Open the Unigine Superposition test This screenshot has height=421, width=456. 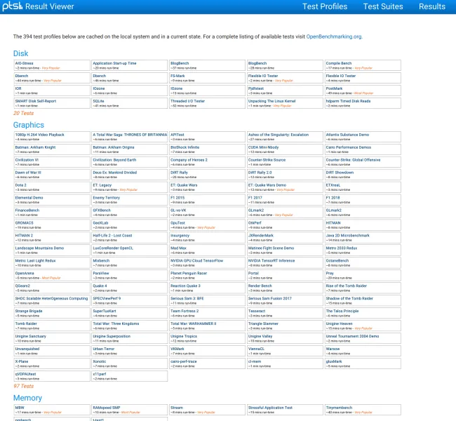pos(129,338)
